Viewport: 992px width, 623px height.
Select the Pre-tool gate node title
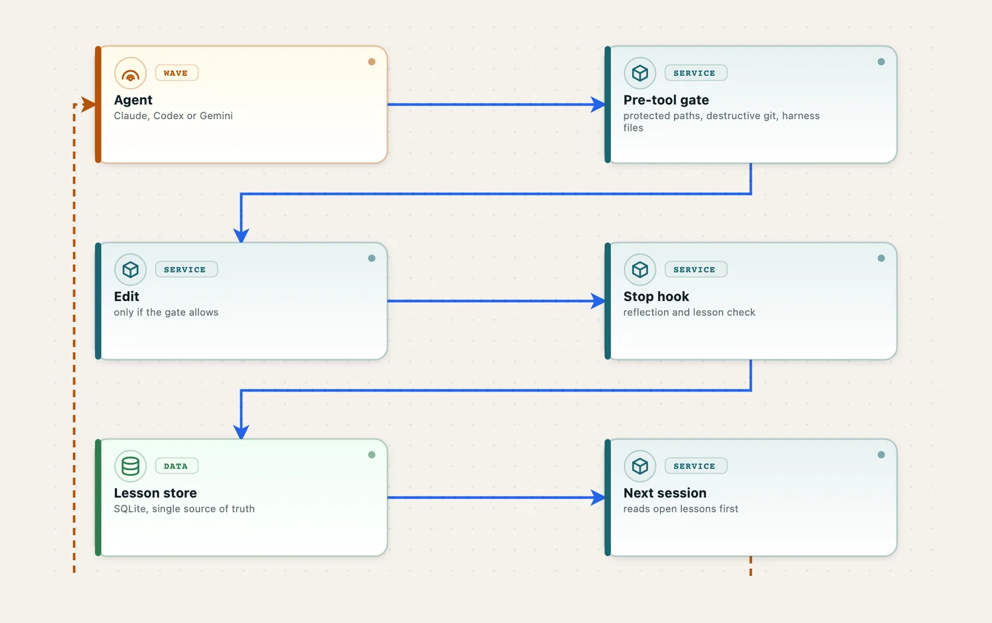pos(666,100)
